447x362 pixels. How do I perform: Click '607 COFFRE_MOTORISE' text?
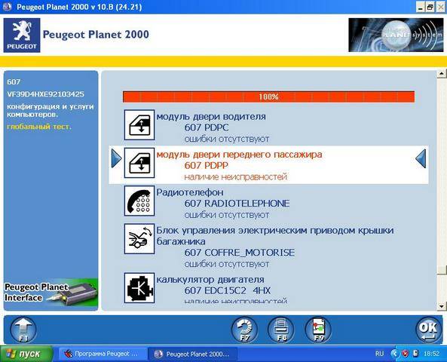coord(240,253)
